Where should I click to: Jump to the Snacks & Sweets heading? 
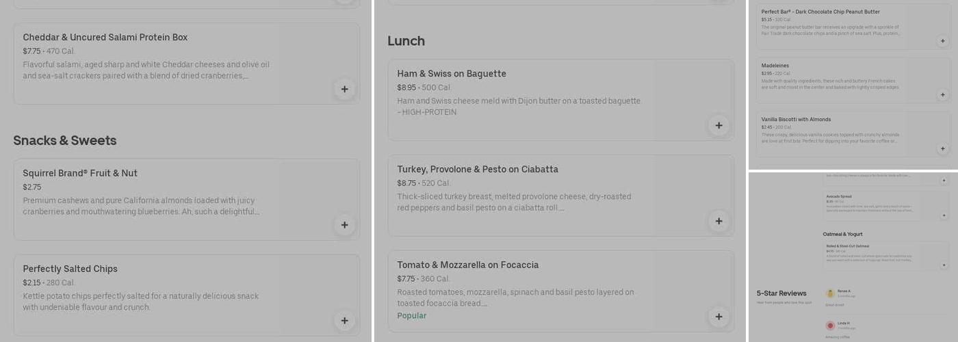(x=65, y=140)
